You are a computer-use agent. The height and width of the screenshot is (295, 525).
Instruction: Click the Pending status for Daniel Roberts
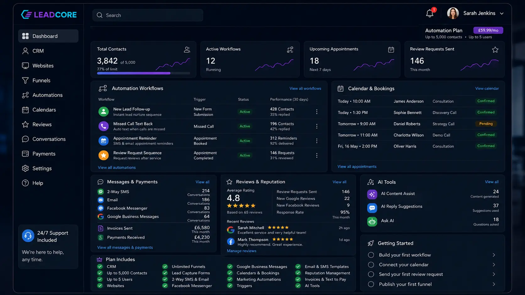click(x=486, y=124)
